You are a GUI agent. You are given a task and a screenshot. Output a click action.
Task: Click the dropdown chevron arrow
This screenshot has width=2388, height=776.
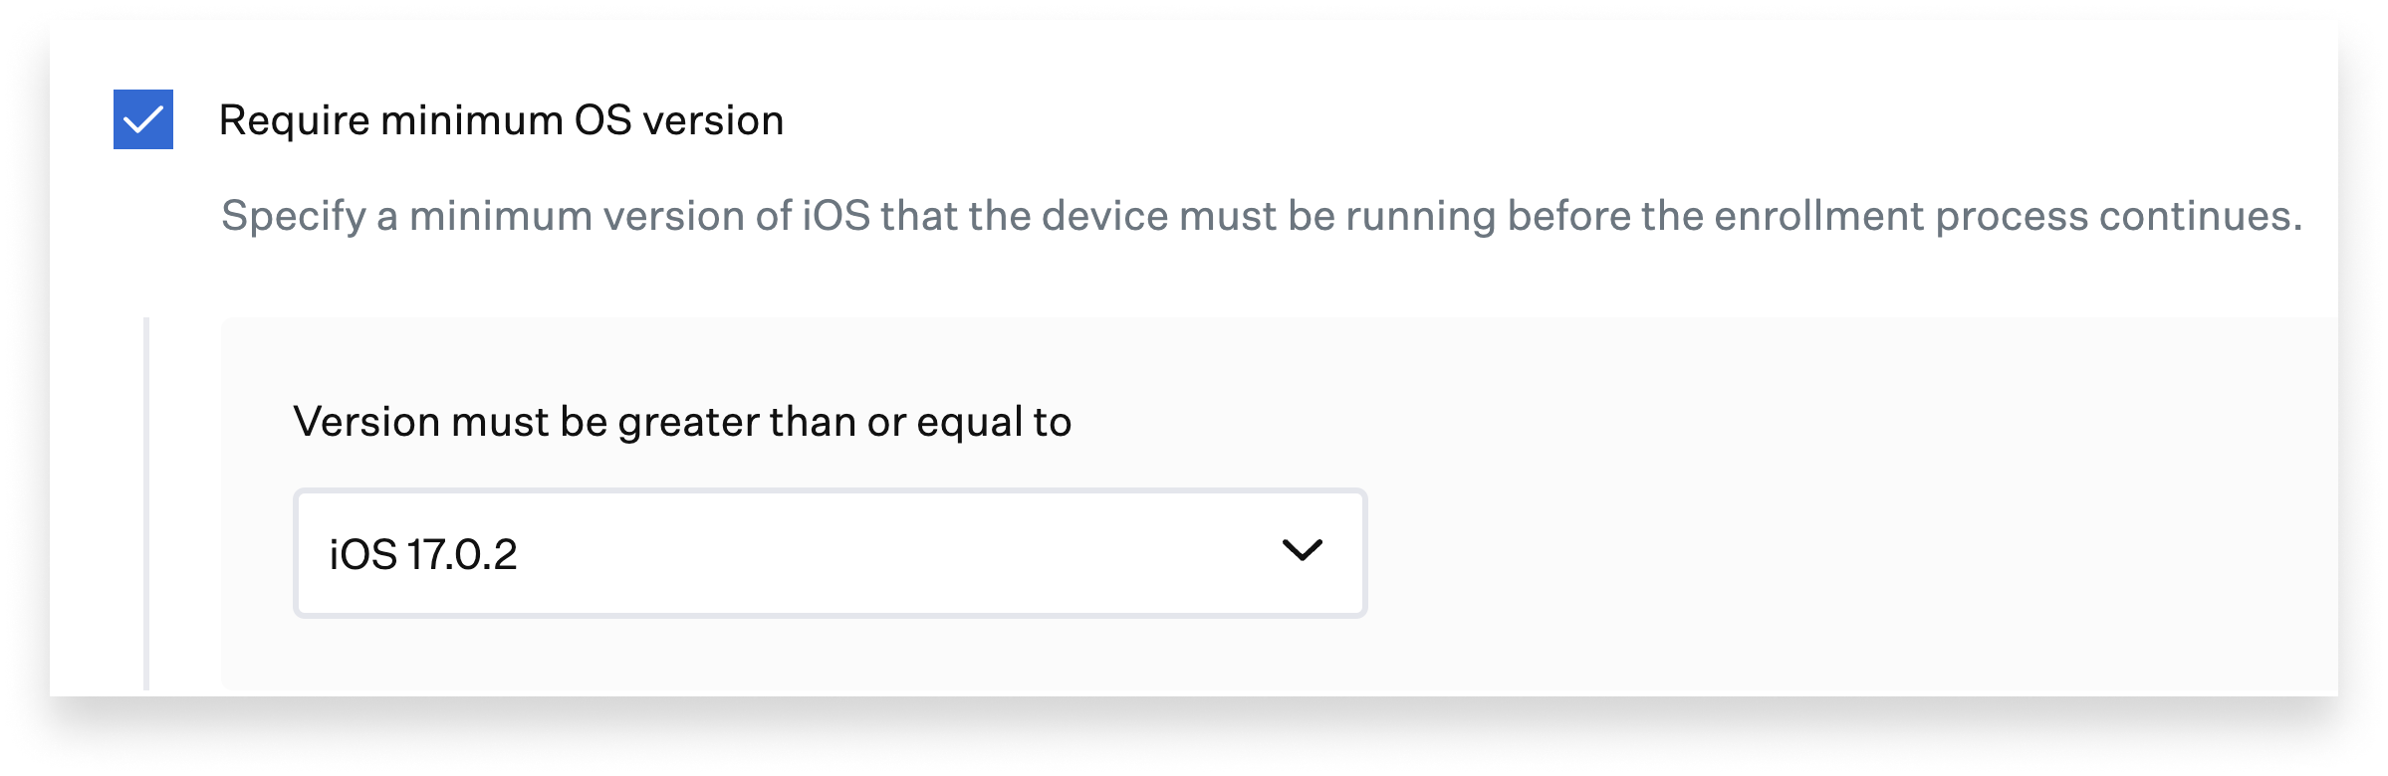coord(1302,550)
